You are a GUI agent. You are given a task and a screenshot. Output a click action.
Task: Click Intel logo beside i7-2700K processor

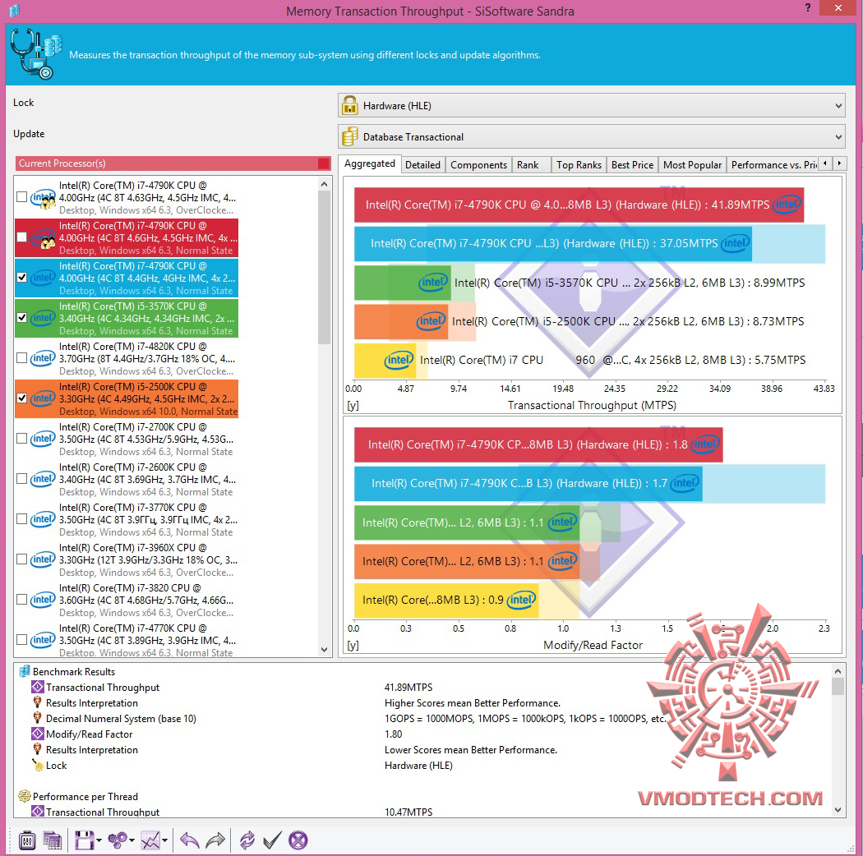43,439
